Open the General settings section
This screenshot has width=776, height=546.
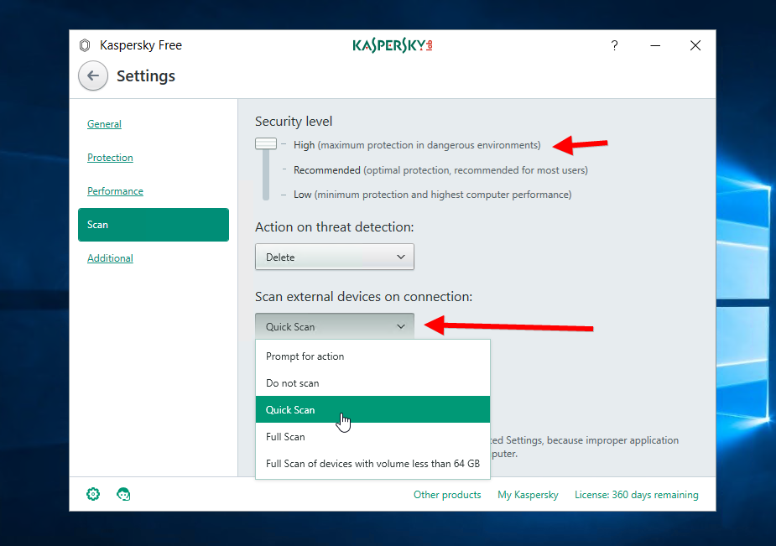[104, 124]
